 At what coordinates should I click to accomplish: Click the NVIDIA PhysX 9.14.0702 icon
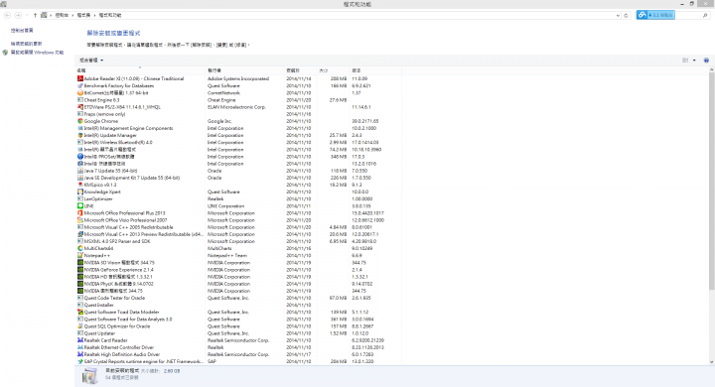click(80, 284)
